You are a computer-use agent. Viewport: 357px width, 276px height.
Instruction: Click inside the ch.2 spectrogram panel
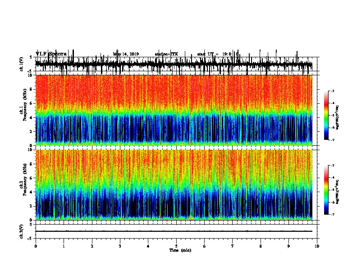pyautogui.click(x=174, y=185)
